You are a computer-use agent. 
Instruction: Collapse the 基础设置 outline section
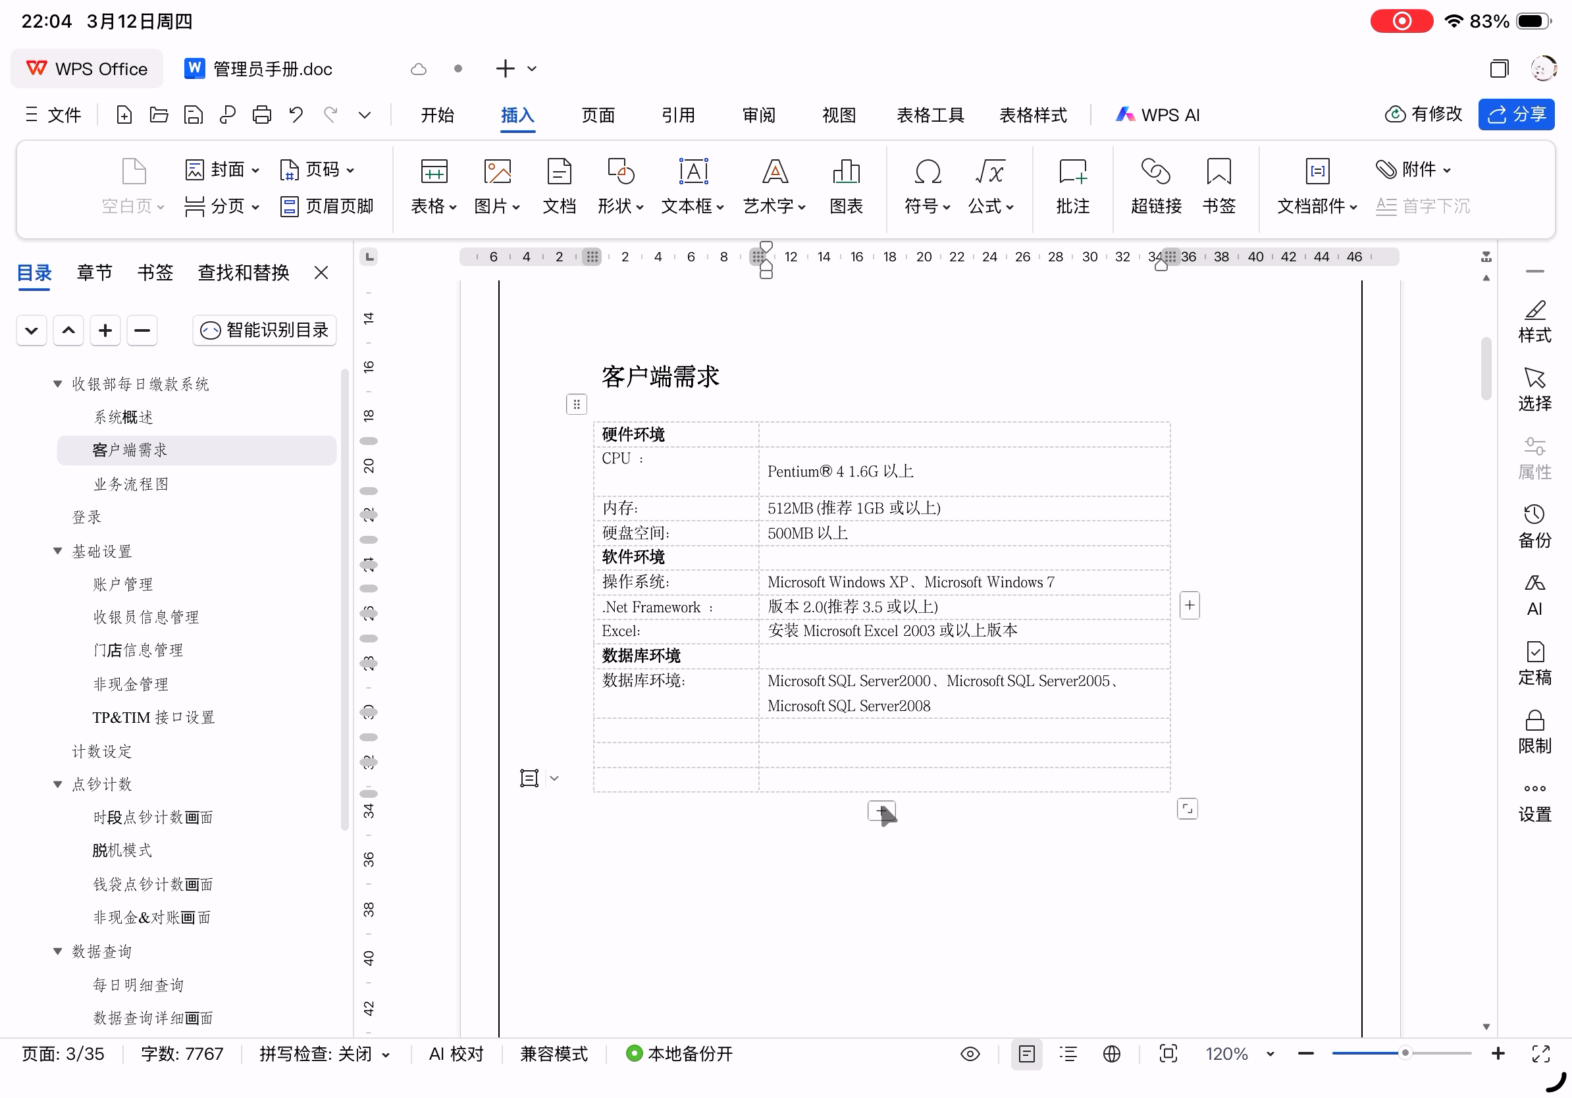[57, 551]
